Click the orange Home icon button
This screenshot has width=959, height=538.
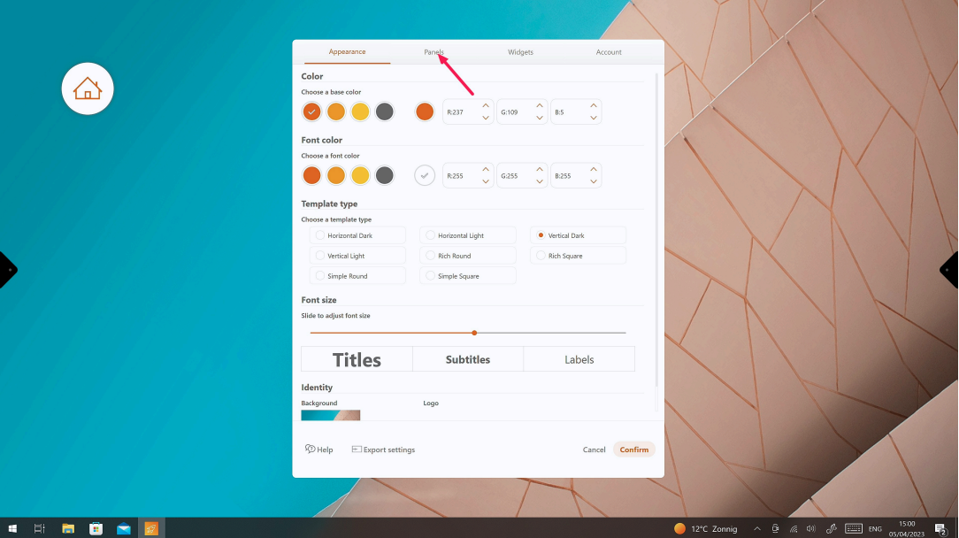(x=88, y=88)
